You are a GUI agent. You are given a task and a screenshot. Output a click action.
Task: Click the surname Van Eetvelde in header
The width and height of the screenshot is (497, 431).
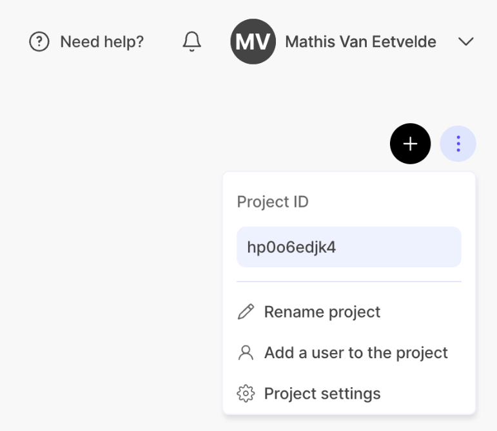tap(387, 42)
